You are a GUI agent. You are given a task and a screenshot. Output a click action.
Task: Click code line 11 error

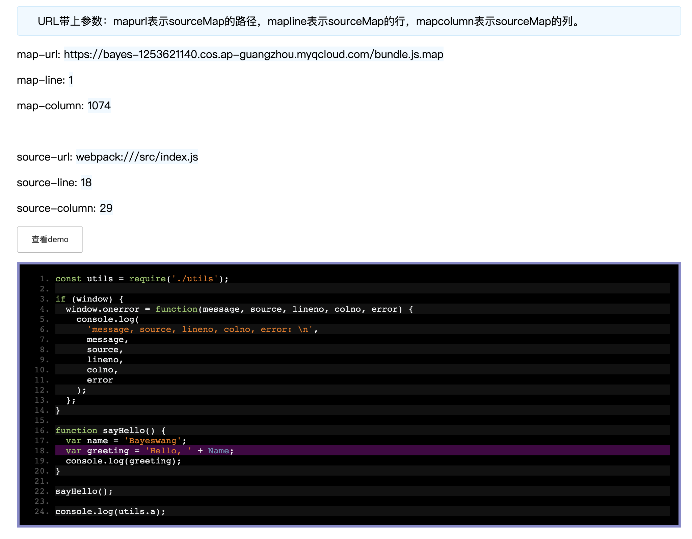(x=100, y=380)
